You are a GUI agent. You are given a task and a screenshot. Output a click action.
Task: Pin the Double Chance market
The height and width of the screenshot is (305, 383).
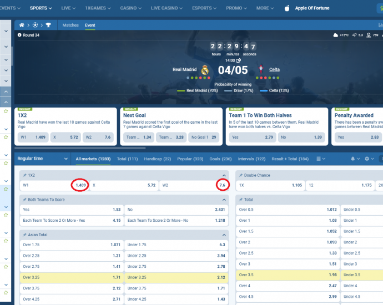pyautogui.click(x=240, y=175)
